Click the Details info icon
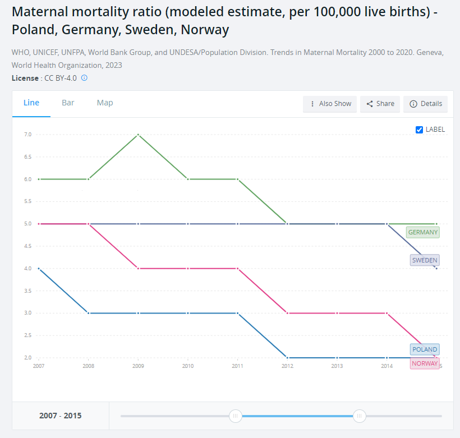 pyautogui.click(x=413, y=104)
